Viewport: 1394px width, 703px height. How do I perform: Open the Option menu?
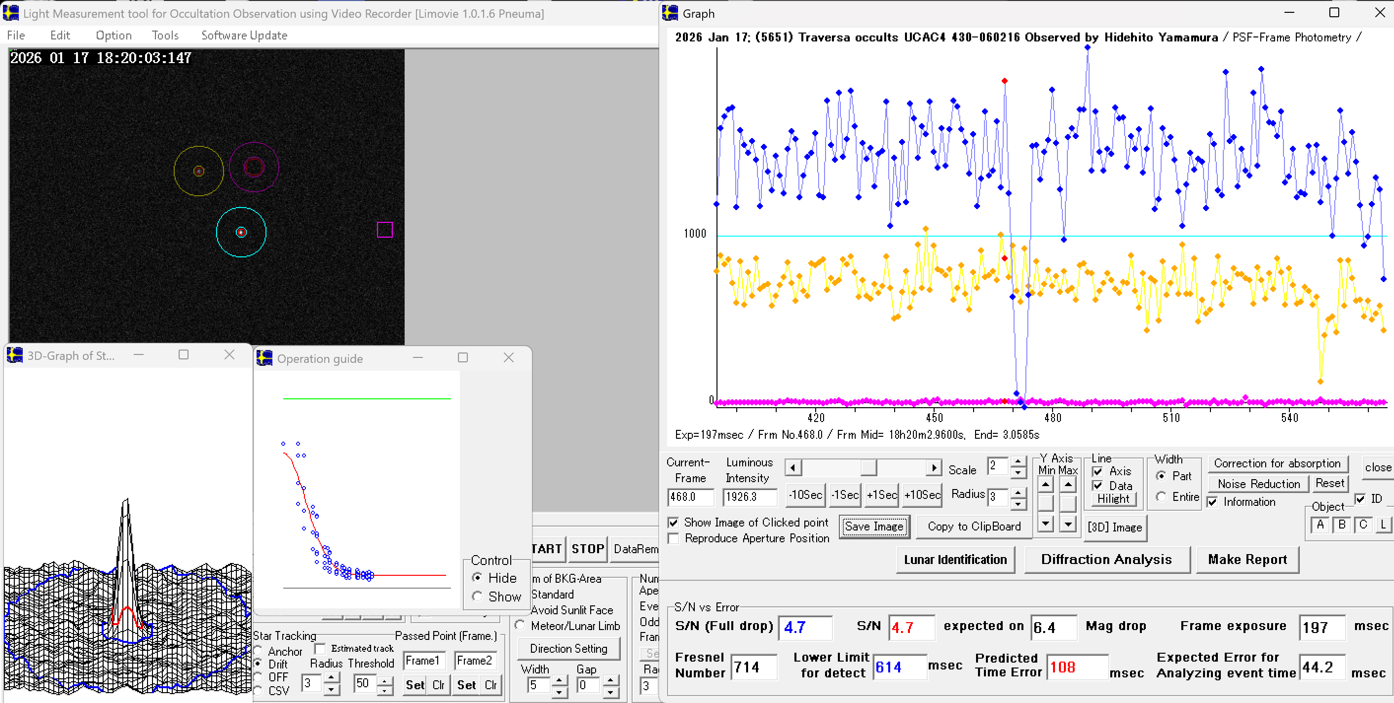[113, 35]
